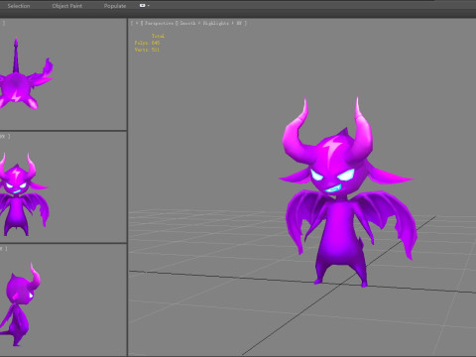Open the ribbon display options dropdown
476x357 pixels.
(144, 5)
